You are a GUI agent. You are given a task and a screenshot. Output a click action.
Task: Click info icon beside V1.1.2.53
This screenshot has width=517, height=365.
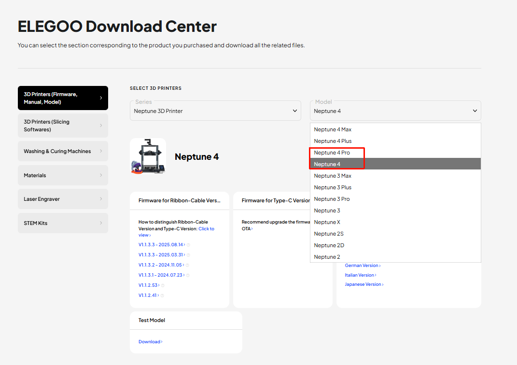(x=163, y=285)
